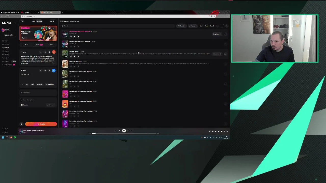Click the Upgrade to Pro button
Screen dimensions: 326x183
click(x=8, y=35)
